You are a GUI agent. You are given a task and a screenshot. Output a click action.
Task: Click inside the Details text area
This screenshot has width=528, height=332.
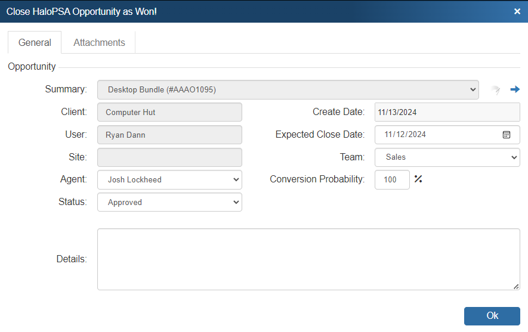[308, 259]
